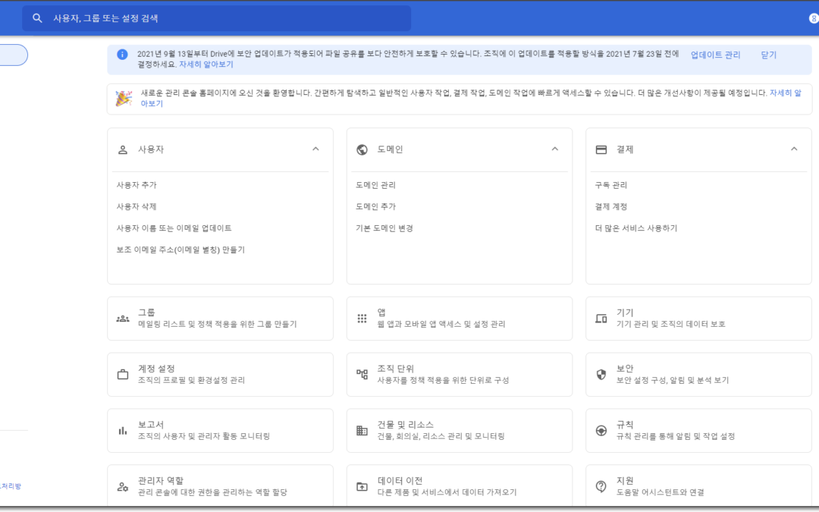Click the search magnifier icon

(37, 18)
